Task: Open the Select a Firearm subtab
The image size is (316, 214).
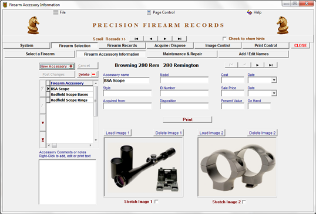Action: pyautogui.click(x=40, y=54)
